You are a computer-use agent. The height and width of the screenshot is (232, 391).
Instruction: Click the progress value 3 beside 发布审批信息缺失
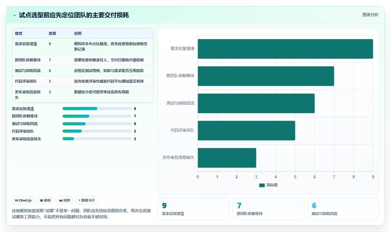click(x=135, y=139)
